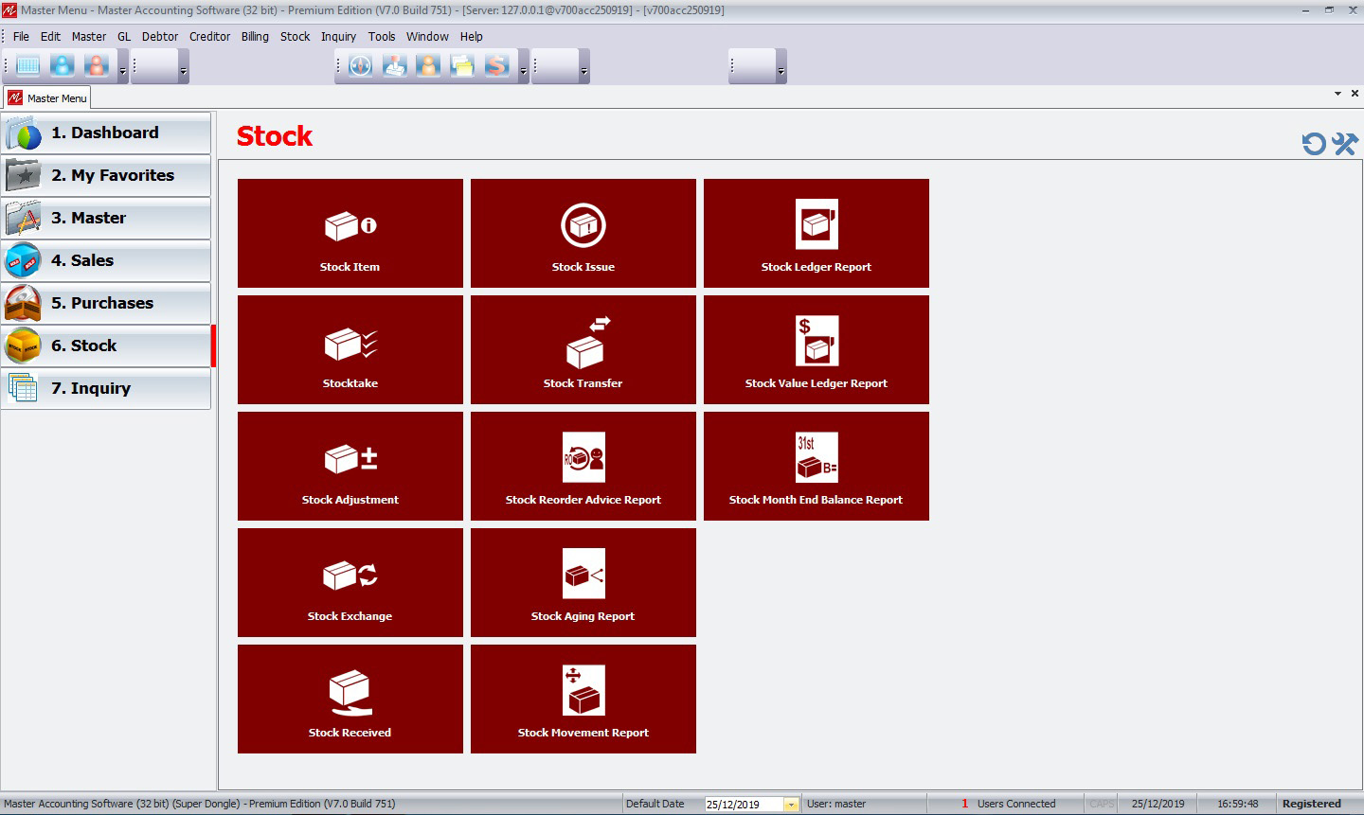This screenshot has width=1364, height=815.
Task: Open the Stock Received tile
Action: coord(350,699)
